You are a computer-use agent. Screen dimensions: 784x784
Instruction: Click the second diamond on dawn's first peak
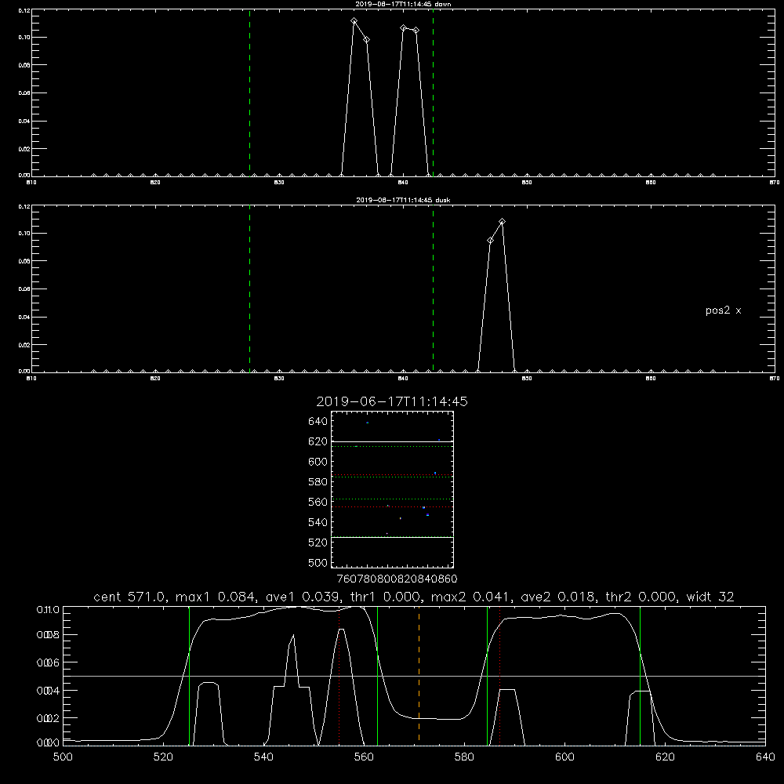click(366, 39)
